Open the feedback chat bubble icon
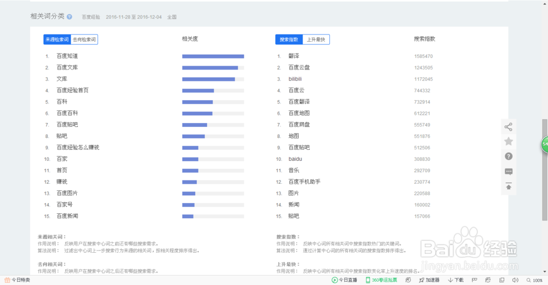 click(509, 172)
